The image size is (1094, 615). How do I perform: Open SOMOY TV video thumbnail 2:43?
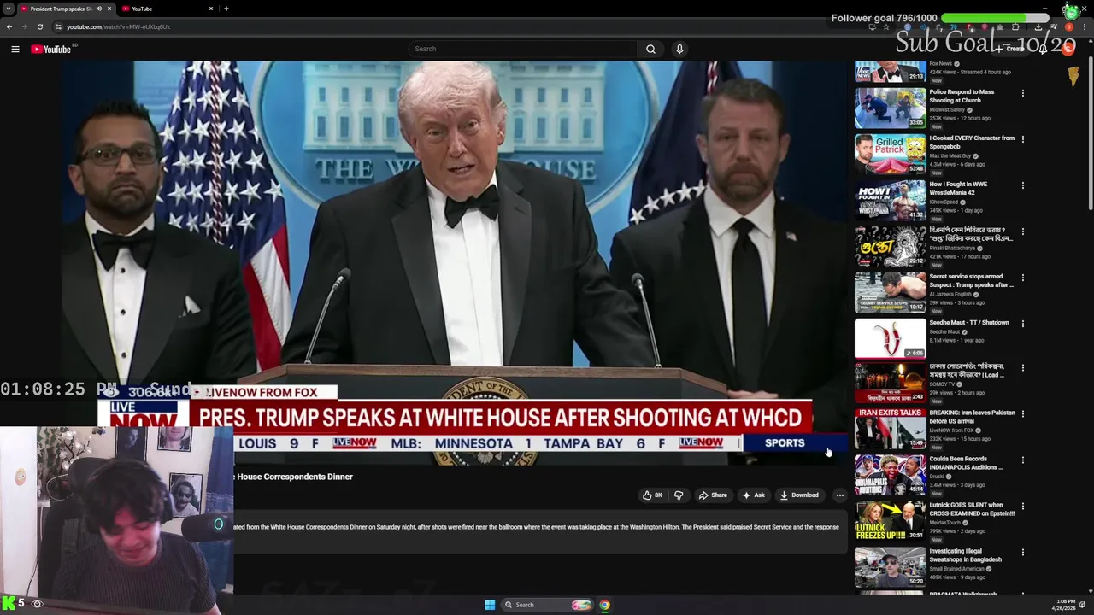pyautogui.click(x=890, y=384)
